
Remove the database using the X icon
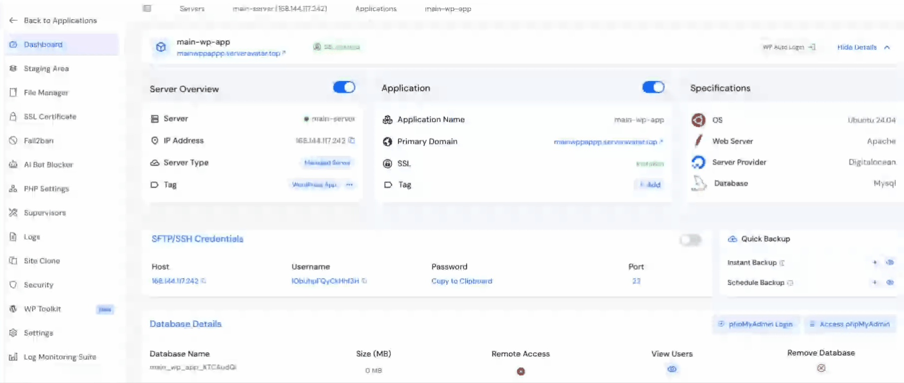(821, 368)
